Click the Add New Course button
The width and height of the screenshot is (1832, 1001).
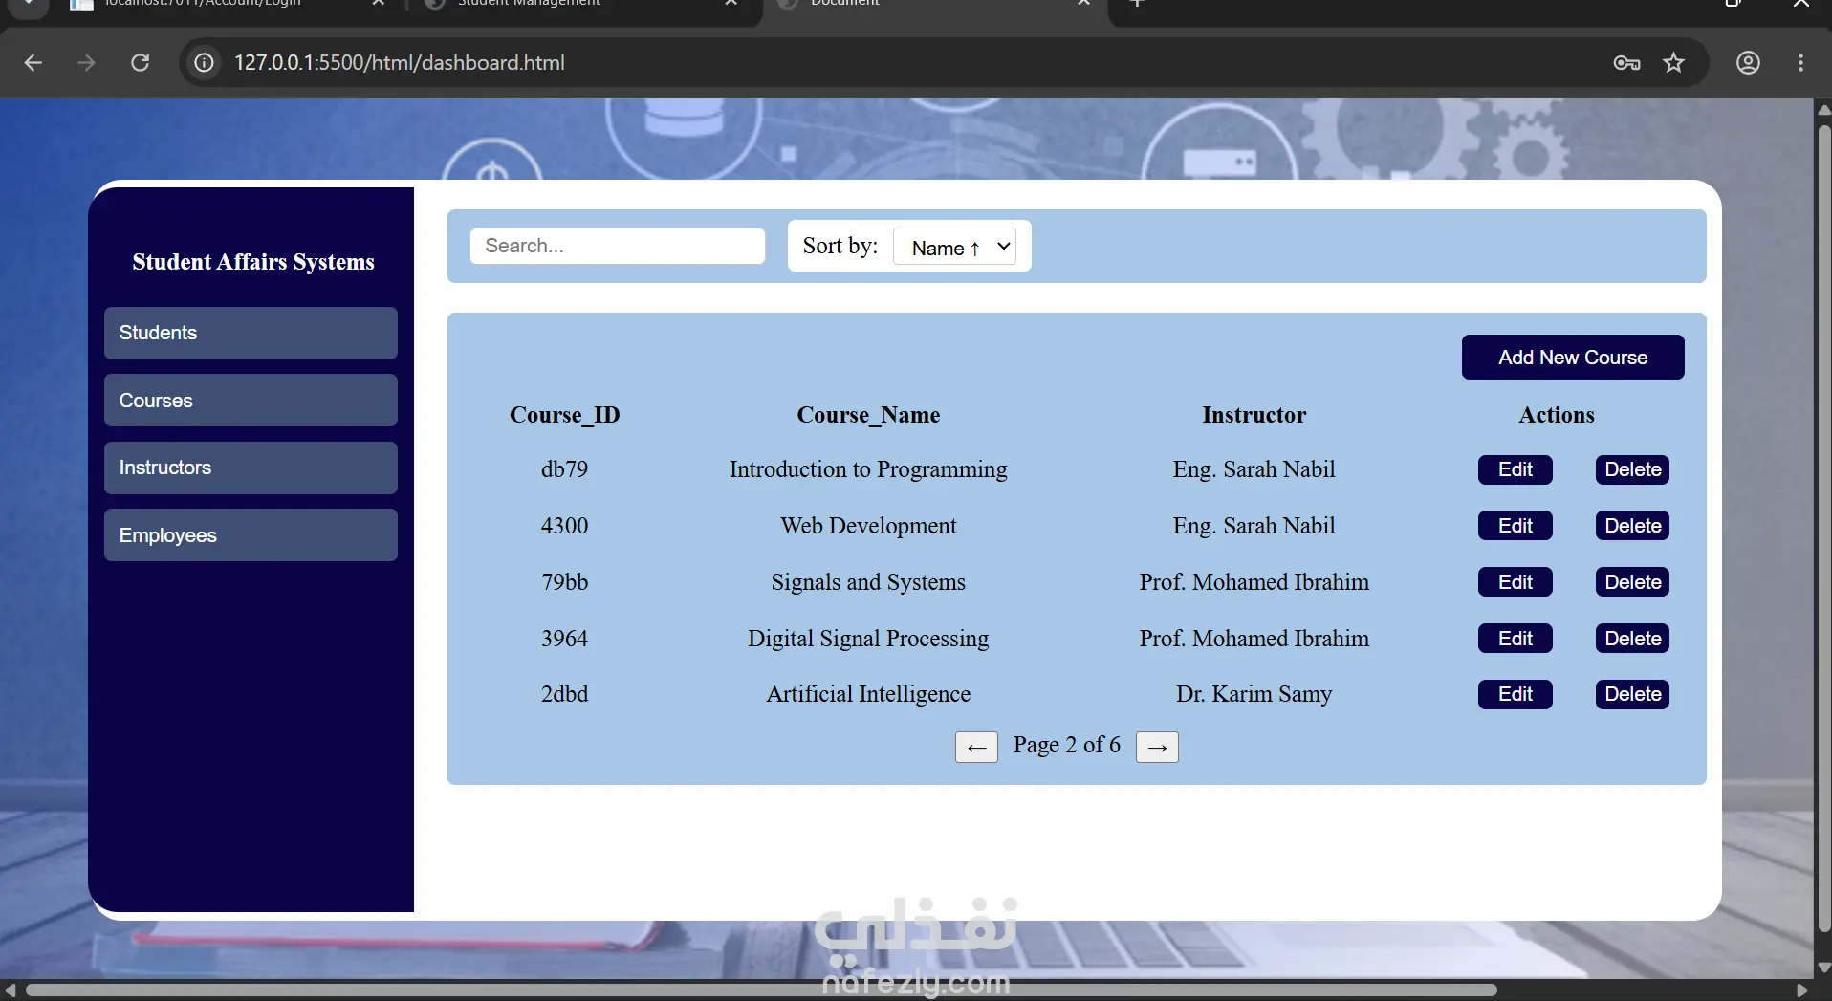[1573, 357]
